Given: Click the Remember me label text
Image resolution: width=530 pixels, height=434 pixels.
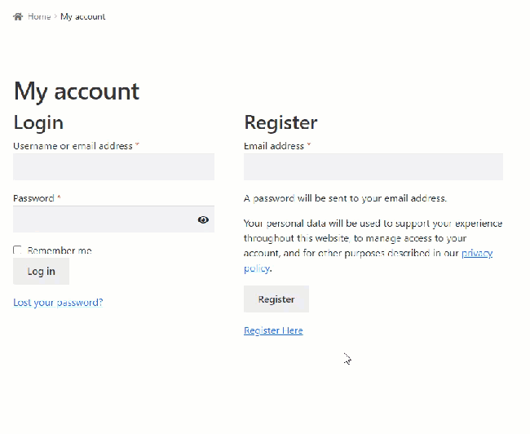Looking at the screenshot, I should click(x=60, y=250).
